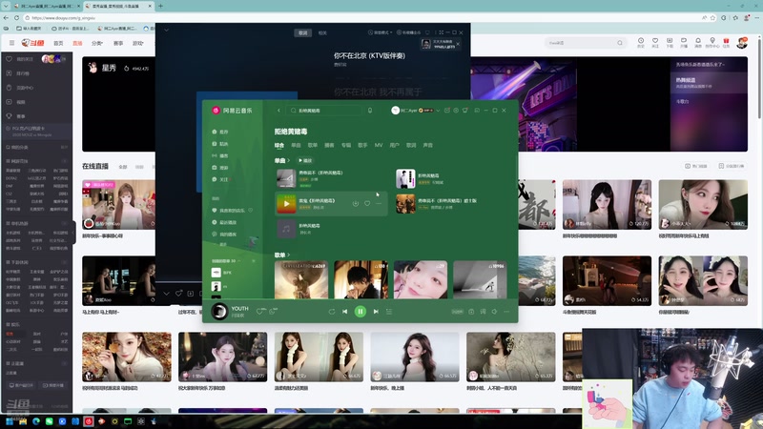Open the listen-to-identify microphone icon
Viewport: 763px width, 429px height.
[x=370, y=111]
